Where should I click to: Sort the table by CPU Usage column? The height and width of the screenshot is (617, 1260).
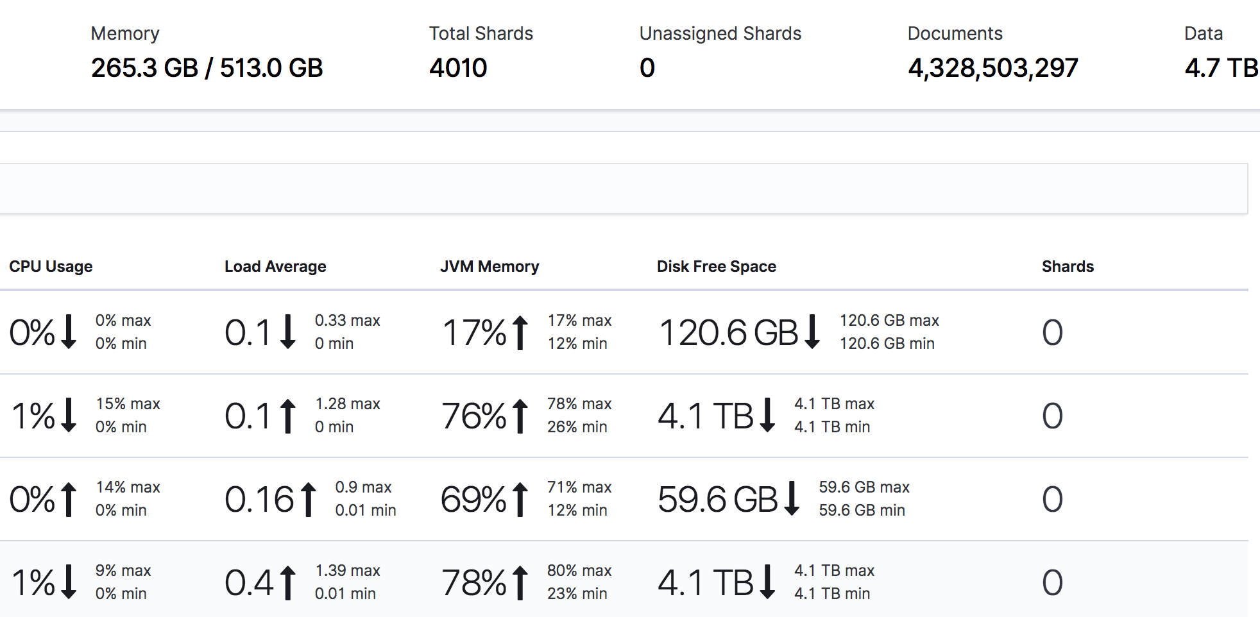click(51, 267)
